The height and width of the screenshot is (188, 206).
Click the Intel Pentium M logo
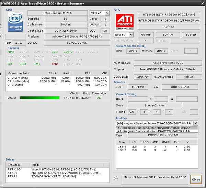pos(15,22)
